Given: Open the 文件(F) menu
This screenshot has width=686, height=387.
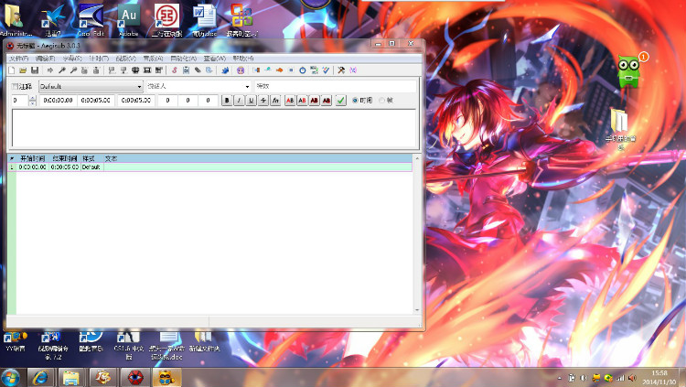Looking at the screenshot, I should coord(19,59).
